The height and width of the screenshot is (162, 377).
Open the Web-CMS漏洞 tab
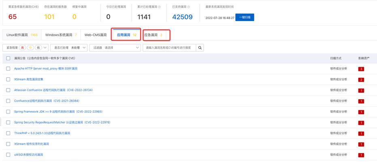pos(96,35)
